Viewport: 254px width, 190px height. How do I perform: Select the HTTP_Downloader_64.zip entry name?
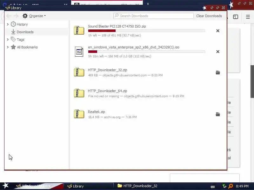(107, 91)
